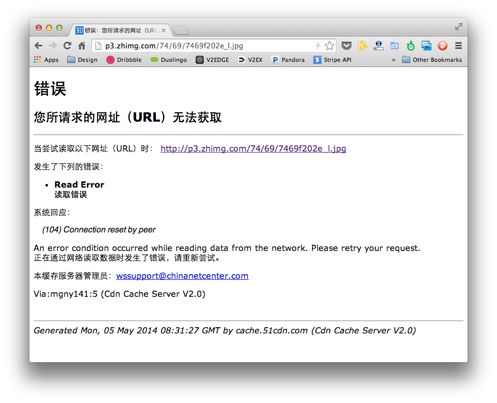
Task: Open the Chrome hamburger menu
Action: (458, 46)
